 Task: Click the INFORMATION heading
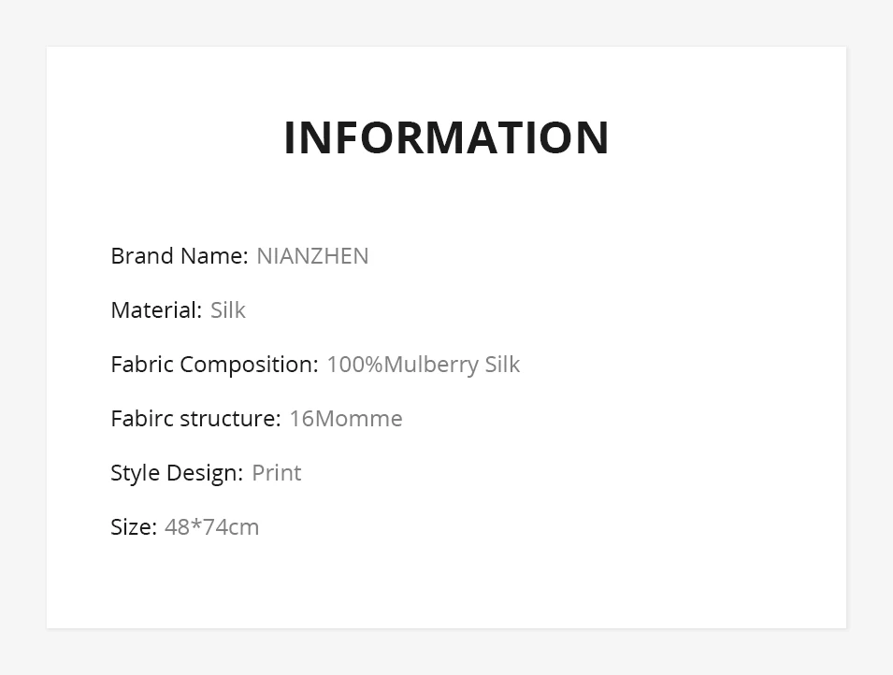446,137
